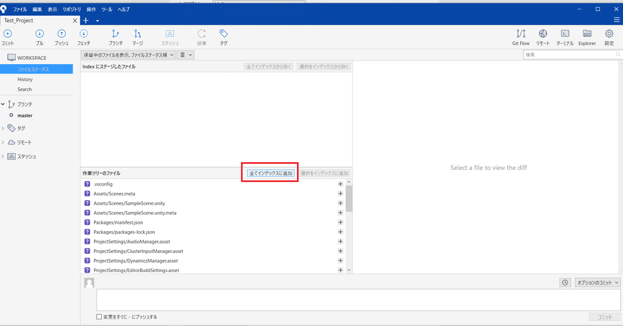The width and height of the screenshot is (623, 326).
Task: Click the タグ (Tag) toolbar icon
Action: pos(223,34)
